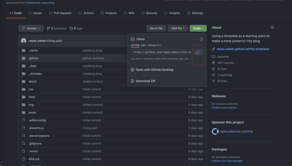Copy the clone URL to clipboard
Screen dimensions: 292x166
[x=198, y=52]
